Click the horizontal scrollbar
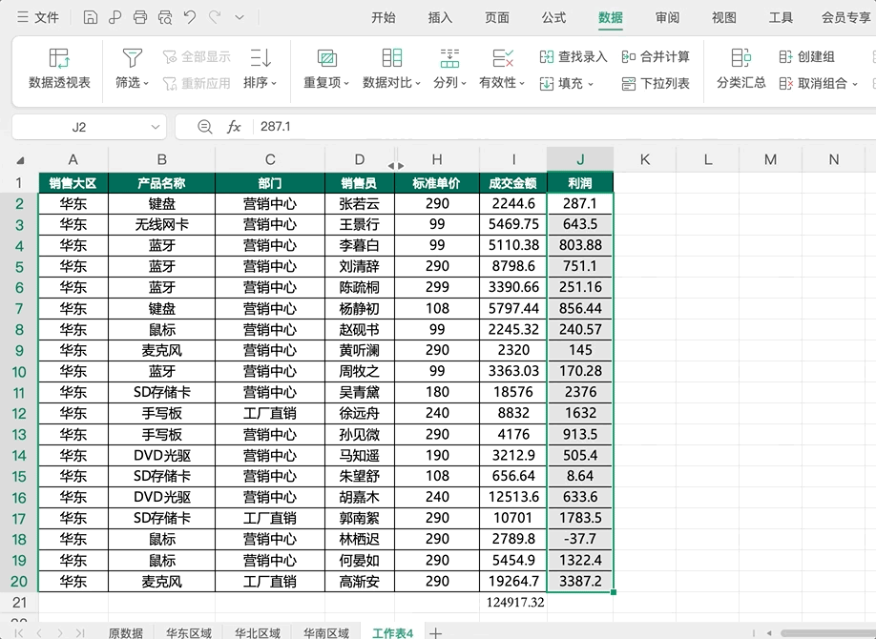 tap(828, 633)
